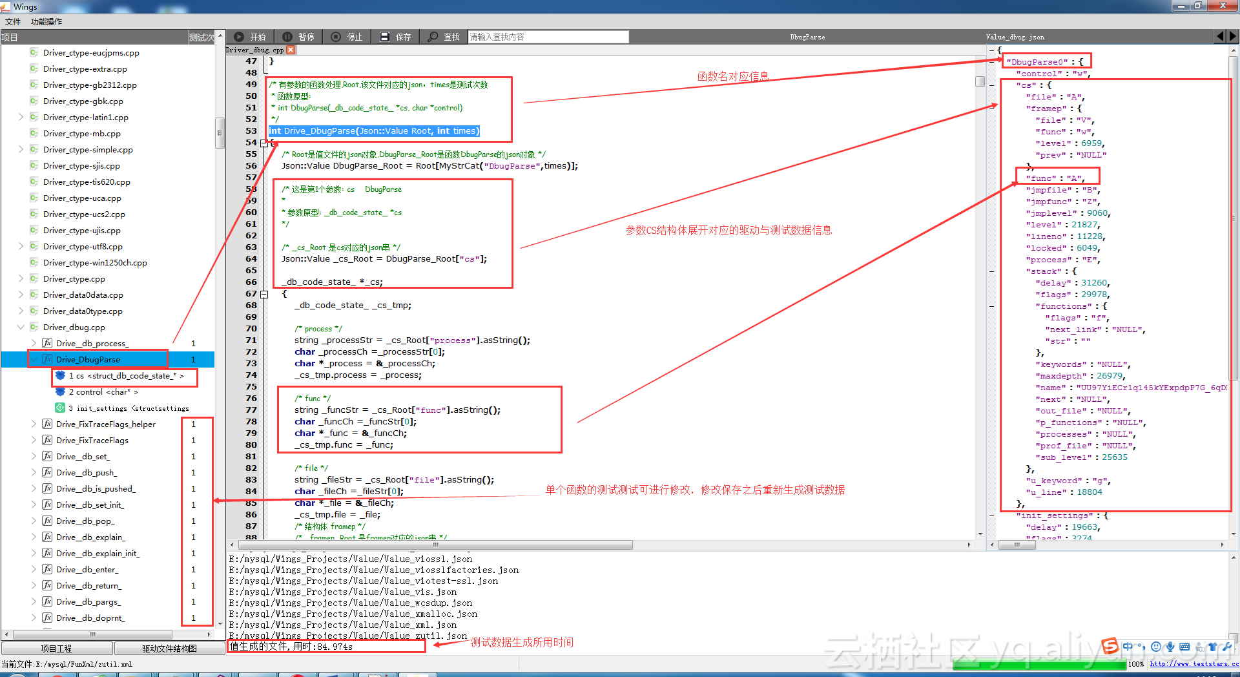Viewport: 1240px width, 677px height.
Task: Click function icon of Drive__db_pop_
Action: (x=47, y=521)
